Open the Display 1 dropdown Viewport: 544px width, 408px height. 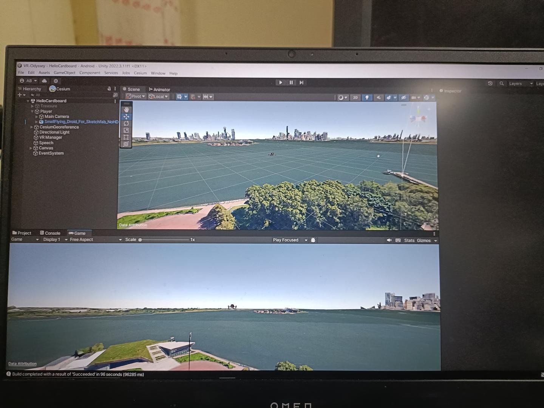click(55, 240)
